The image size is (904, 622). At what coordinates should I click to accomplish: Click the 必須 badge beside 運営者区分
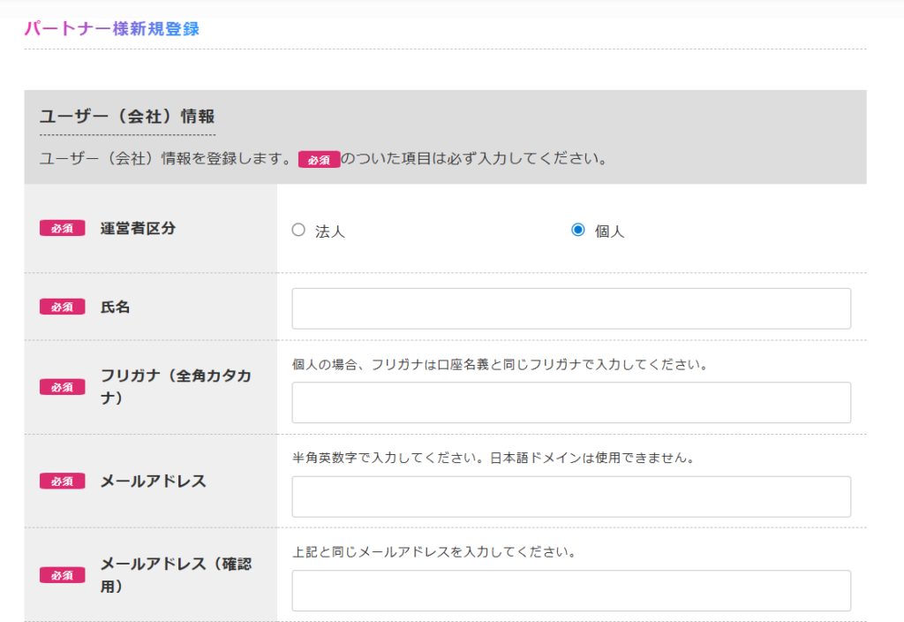[x=62, y=228]
